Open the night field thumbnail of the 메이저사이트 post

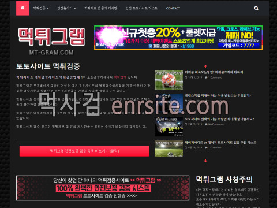tap(169, 148)
